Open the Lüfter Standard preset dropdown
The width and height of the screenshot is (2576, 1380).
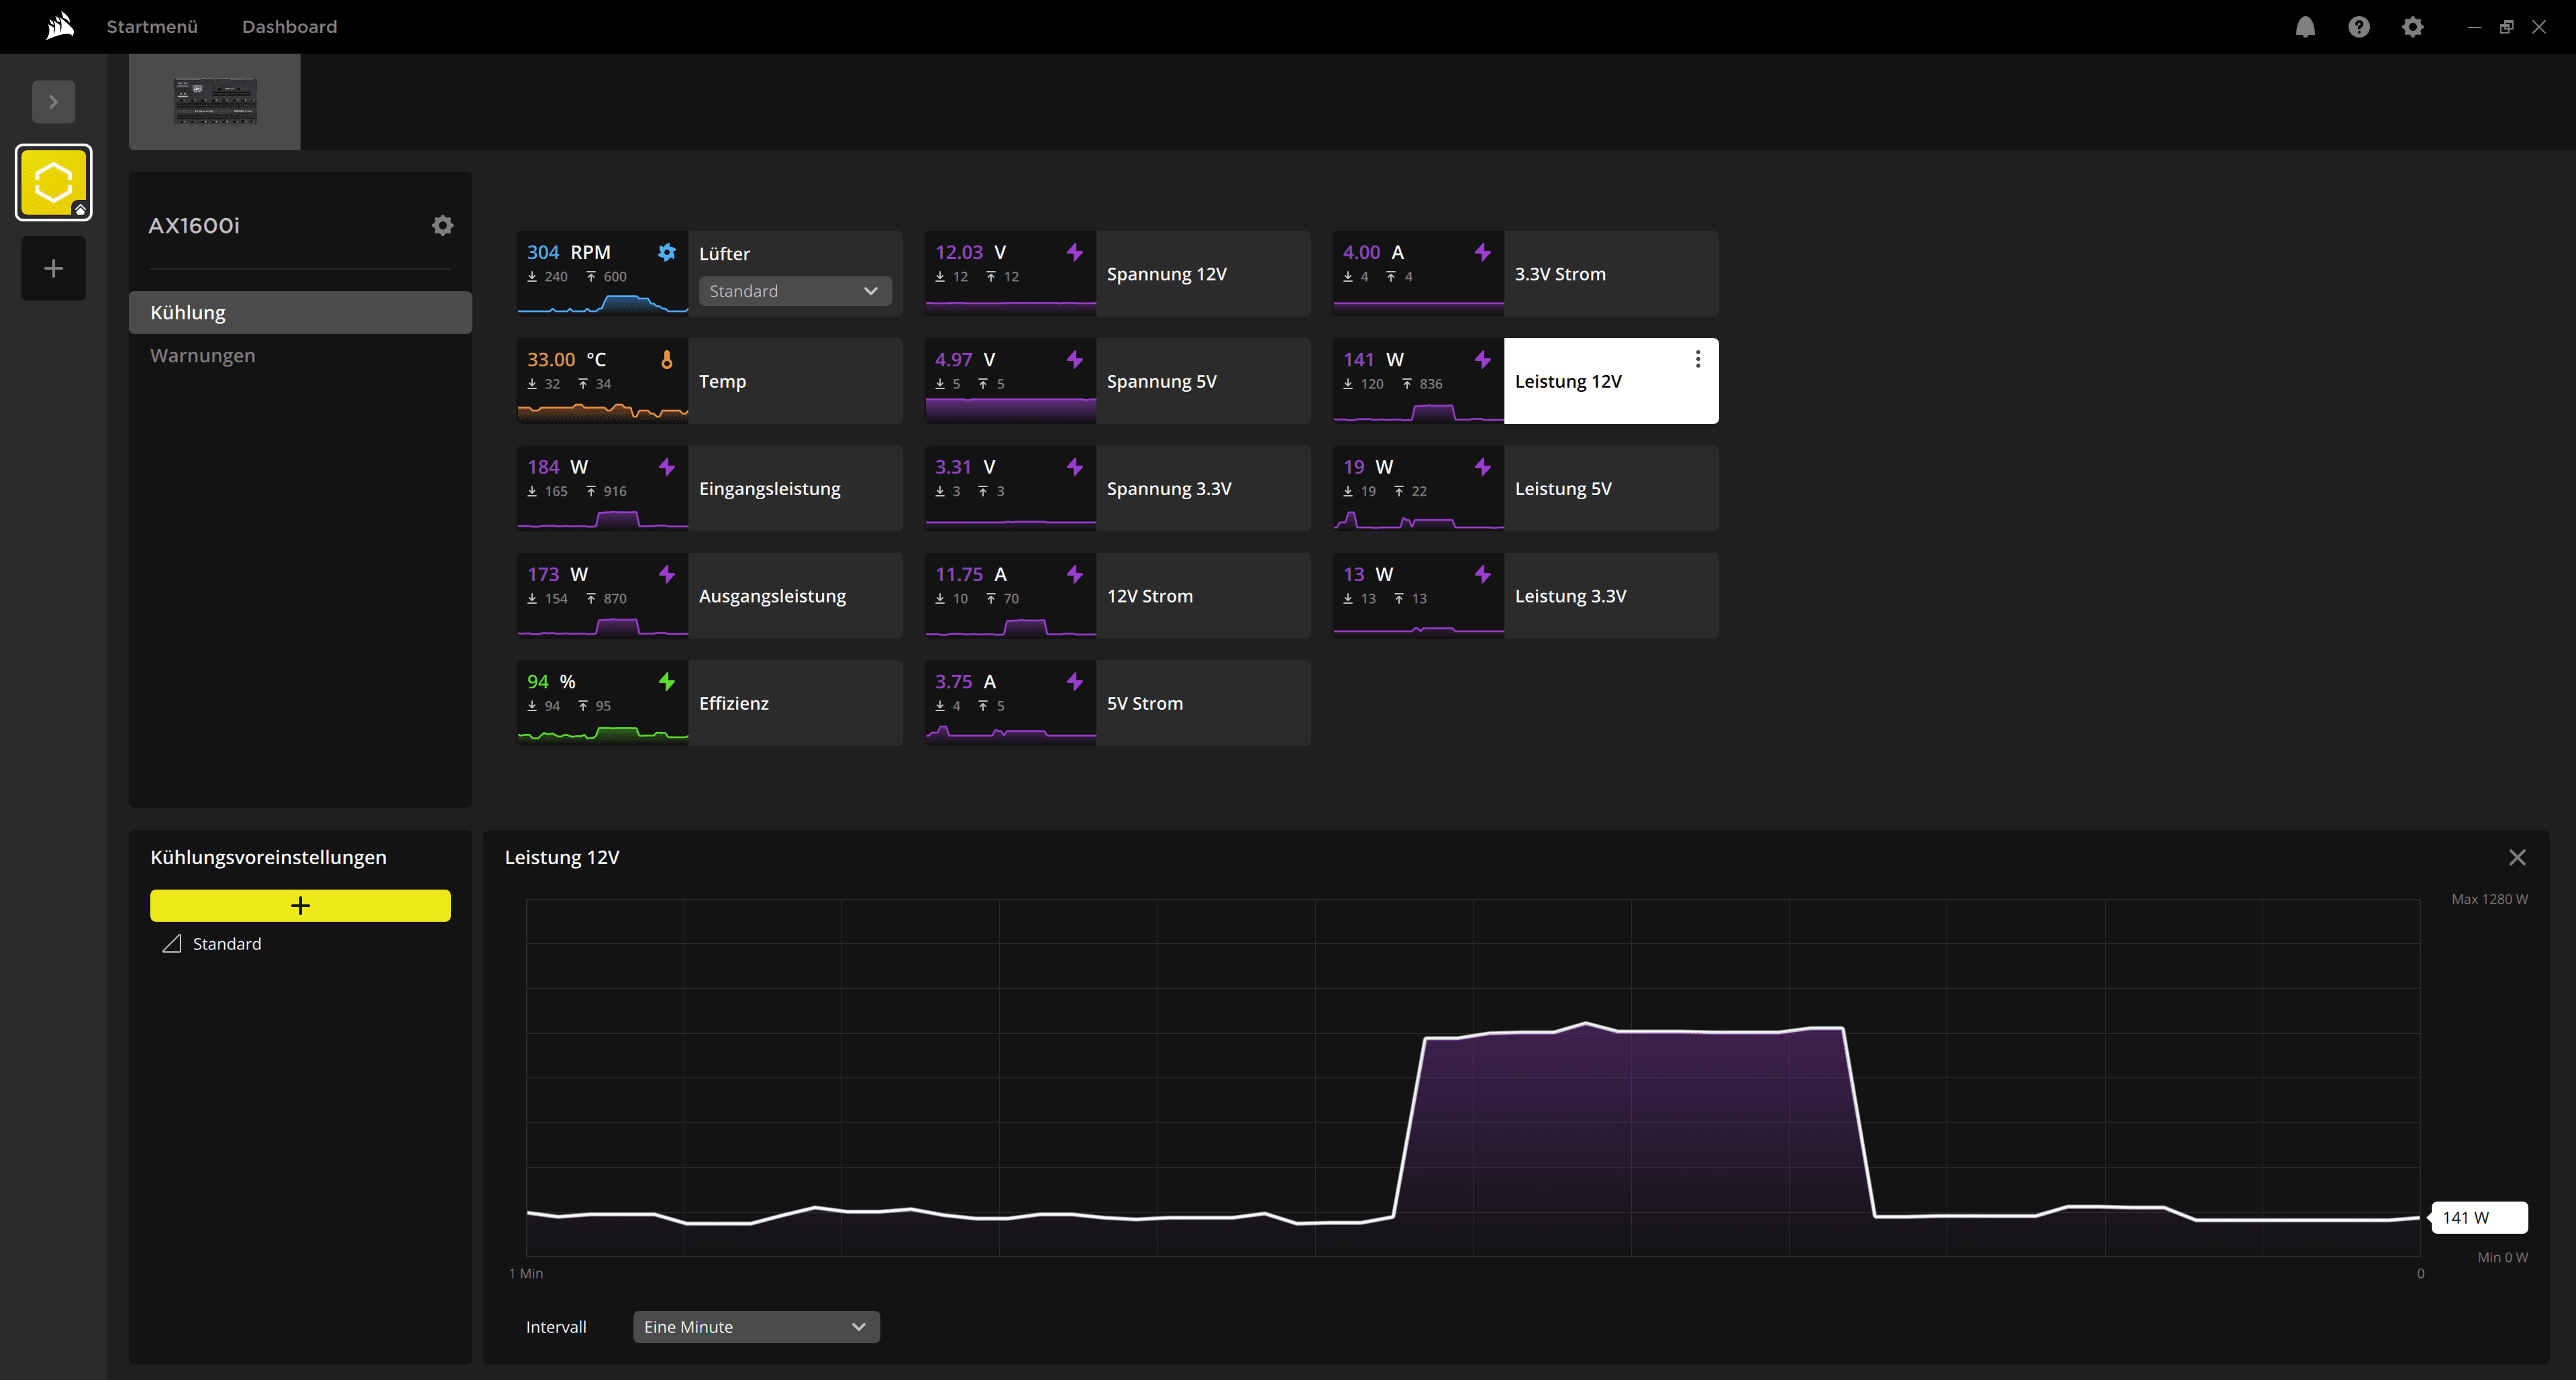(794, 291)
